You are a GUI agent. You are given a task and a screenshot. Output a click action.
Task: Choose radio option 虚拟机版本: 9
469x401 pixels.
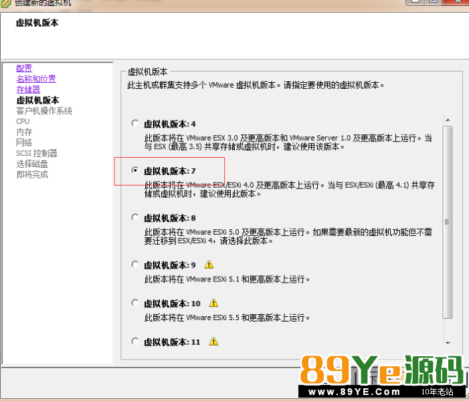(x=135, y=265)
